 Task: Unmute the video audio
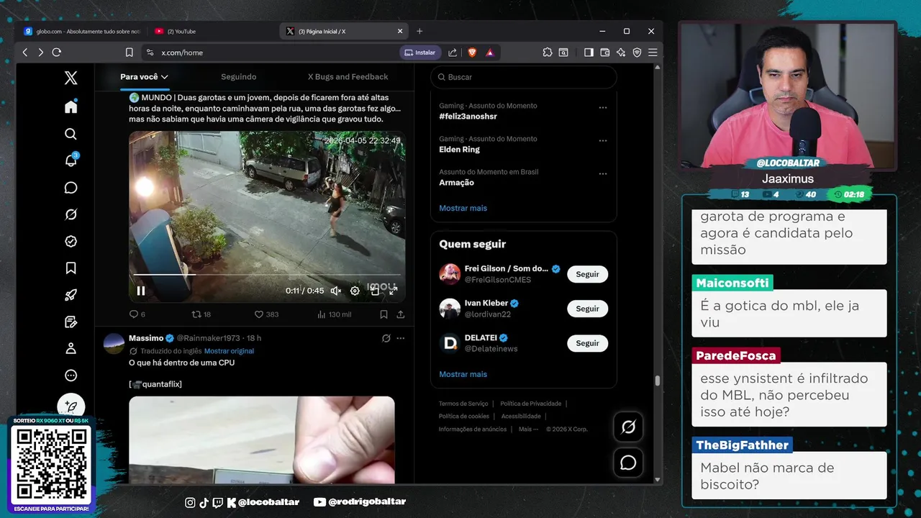click(335, 291)
